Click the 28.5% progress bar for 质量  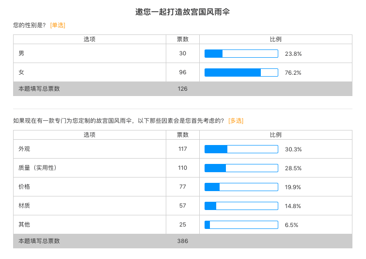pyautogui.click(x=241, y=168)
